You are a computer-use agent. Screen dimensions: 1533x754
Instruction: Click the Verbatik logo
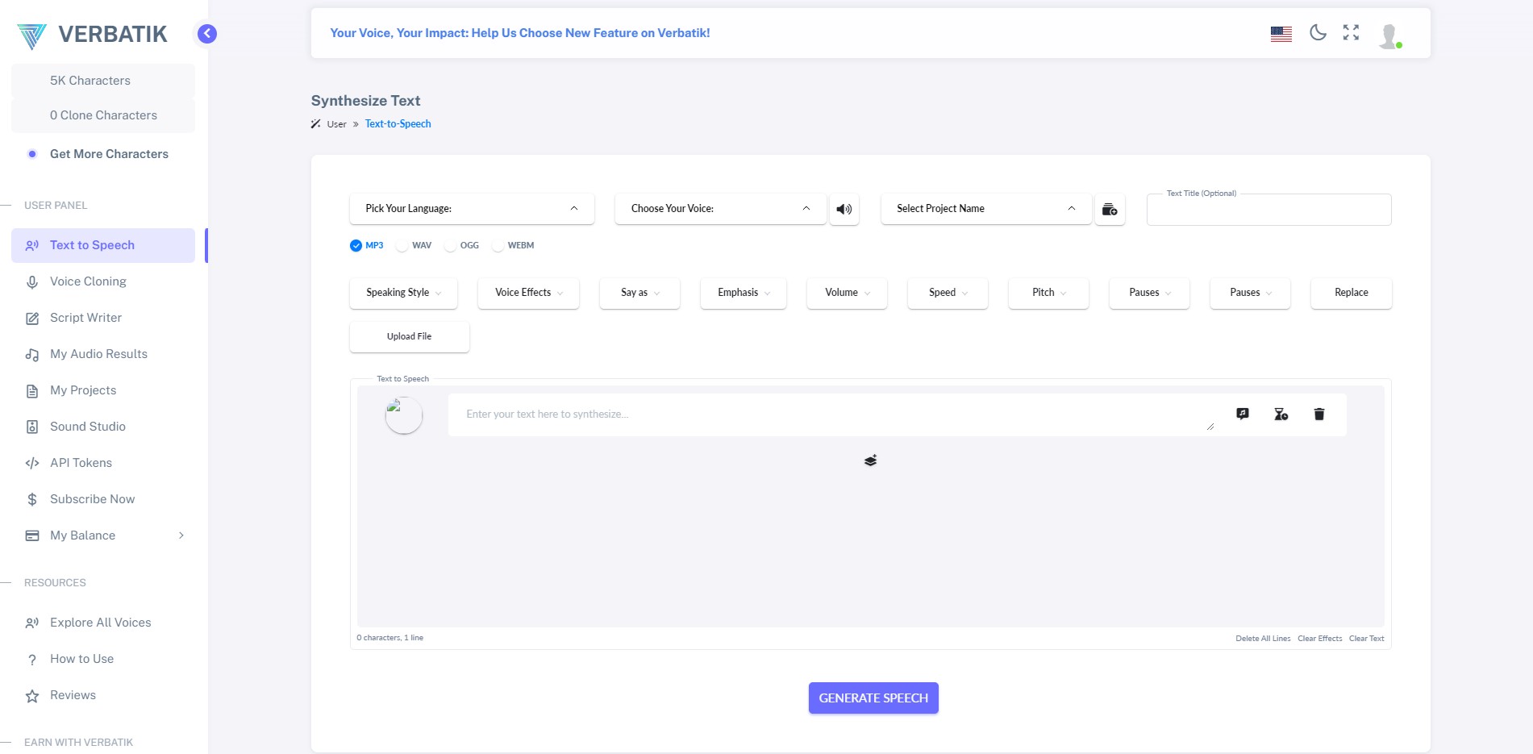click(92, 35)
